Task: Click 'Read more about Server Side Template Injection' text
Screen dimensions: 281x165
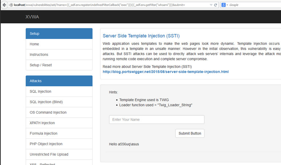Action: pos(147,67)
